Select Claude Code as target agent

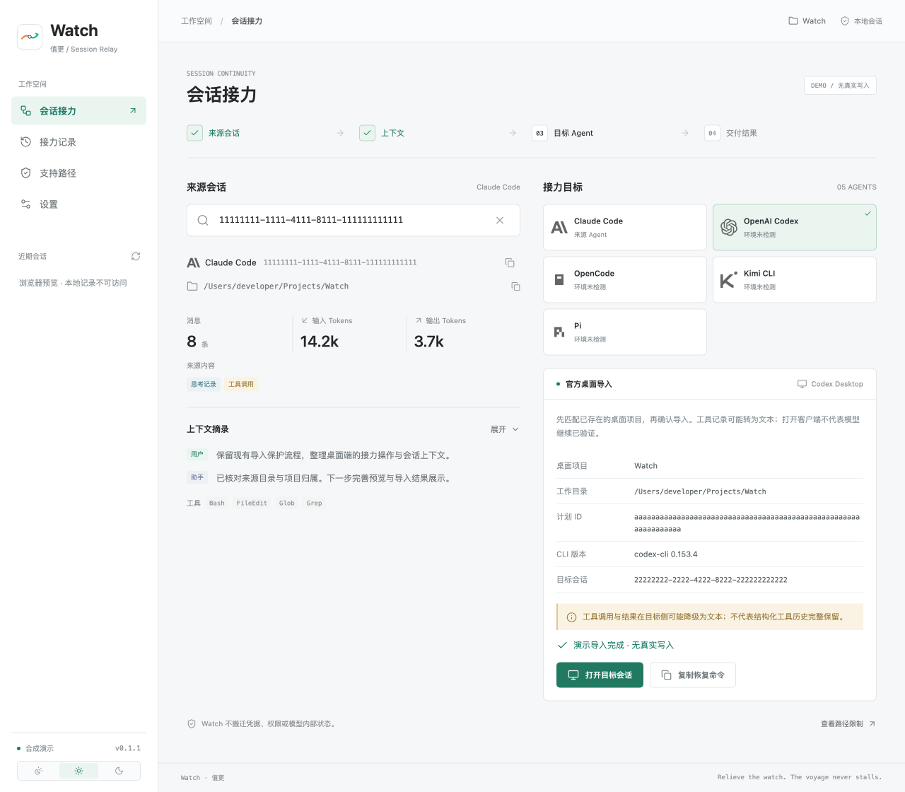point(625,228)
